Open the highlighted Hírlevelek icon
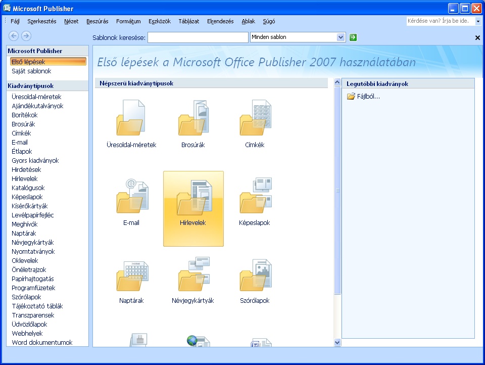 pos(193,209)
